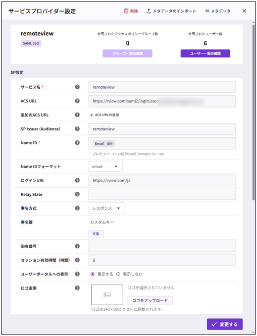Click the ロゴをアップロード button
This screenshot has height=336, width=257.
(150, 301)
